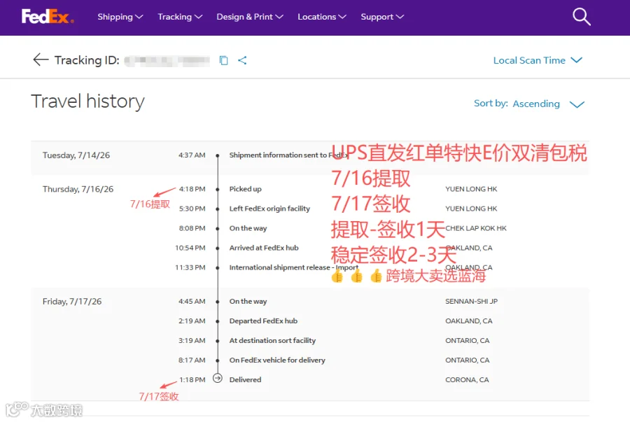Click the CORONA, CA location
This screenshot has width=630, height=422.
[x=467, y=379]
